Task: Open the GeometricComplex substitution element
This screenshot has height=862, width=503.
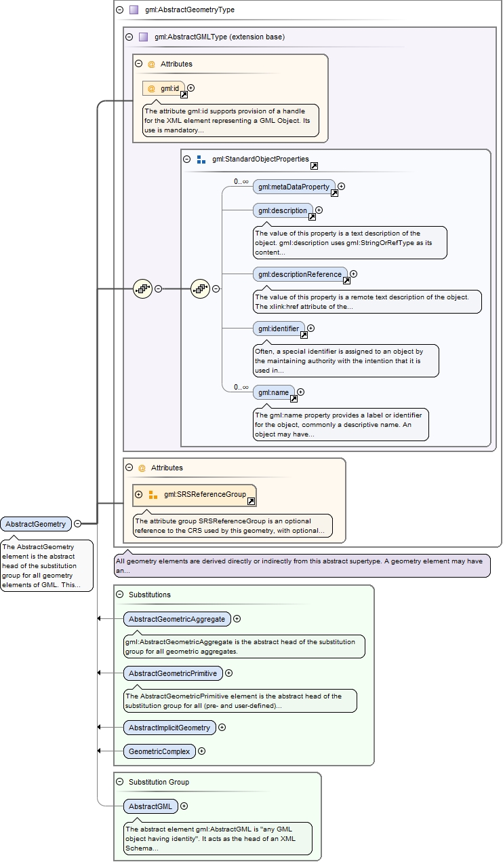Action: point(159,751)
